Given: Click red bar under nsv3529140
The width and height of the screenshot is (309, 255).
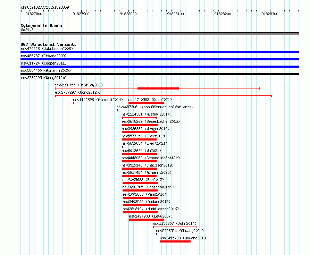Looking at the screenshot, I should [x=140, y=169].
